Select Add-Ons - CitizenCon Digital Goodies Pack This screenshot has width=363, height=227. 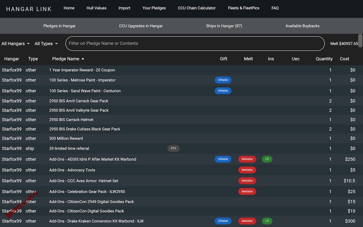tap(86, 211)
